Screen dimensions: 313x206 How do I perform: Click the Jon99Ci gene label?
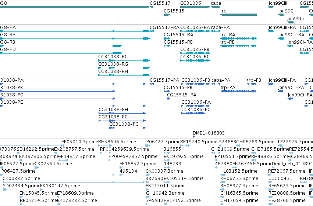point(295,18)
